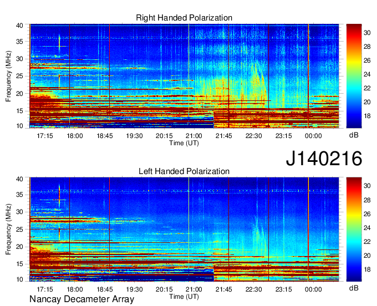Click the 15 MHz tick on top plot
The height and width of the screenshot is (306, 377).
pyautogui.click(x=19, y=111)
